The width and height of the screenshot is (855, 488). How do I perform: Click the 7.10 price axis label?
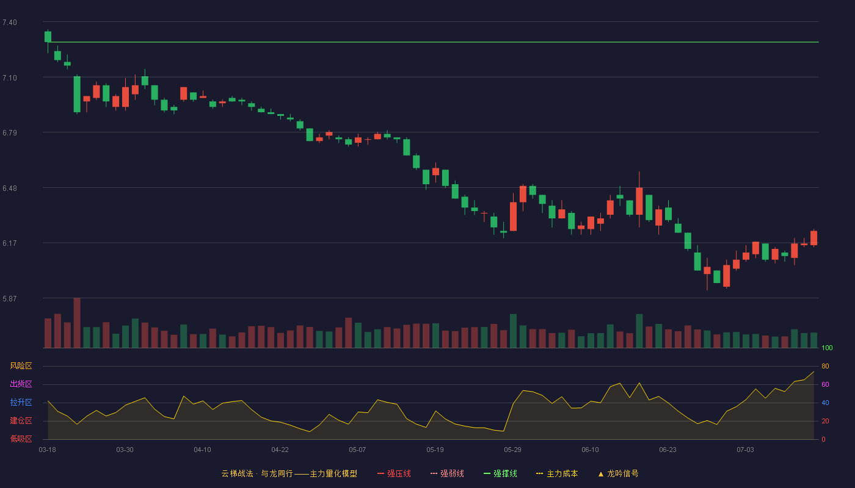[x=10, y=78]
